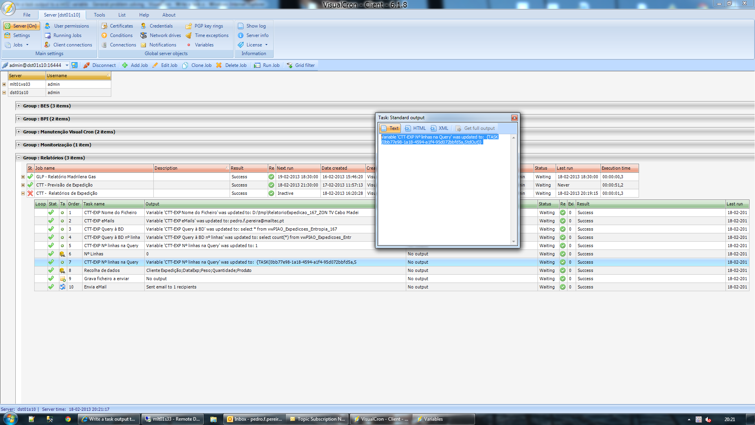
Task: Open Notifications
Action: tap(158, 45)
